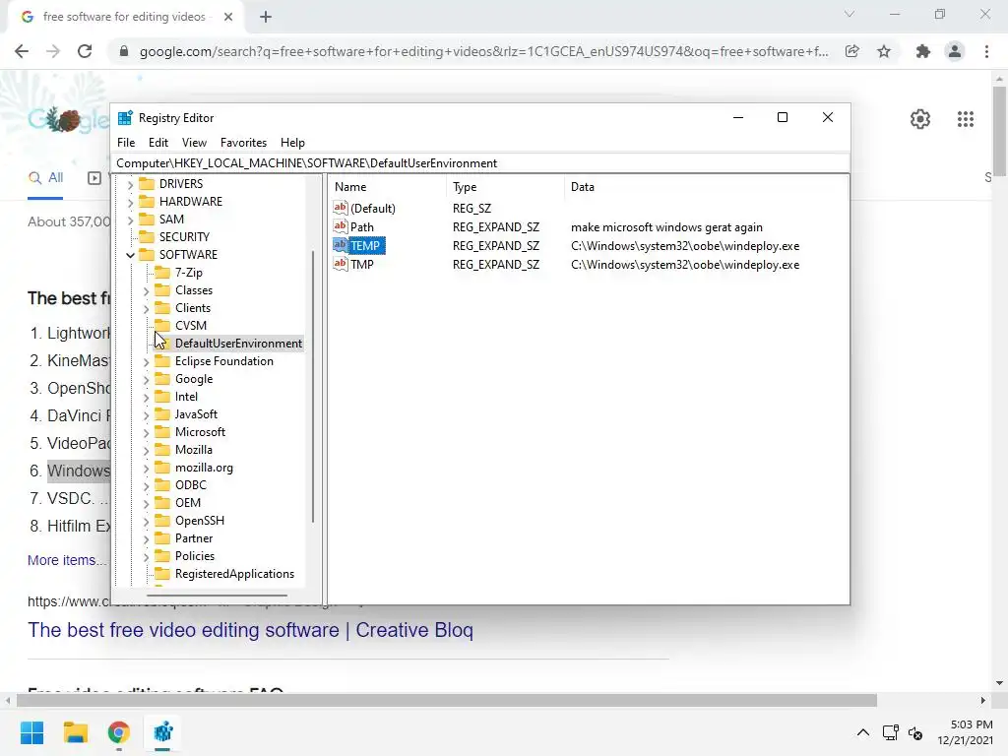The image size is (1008, 756).
Task: Click the registry tree horizontal scrollbar
Action: point(217,596)
